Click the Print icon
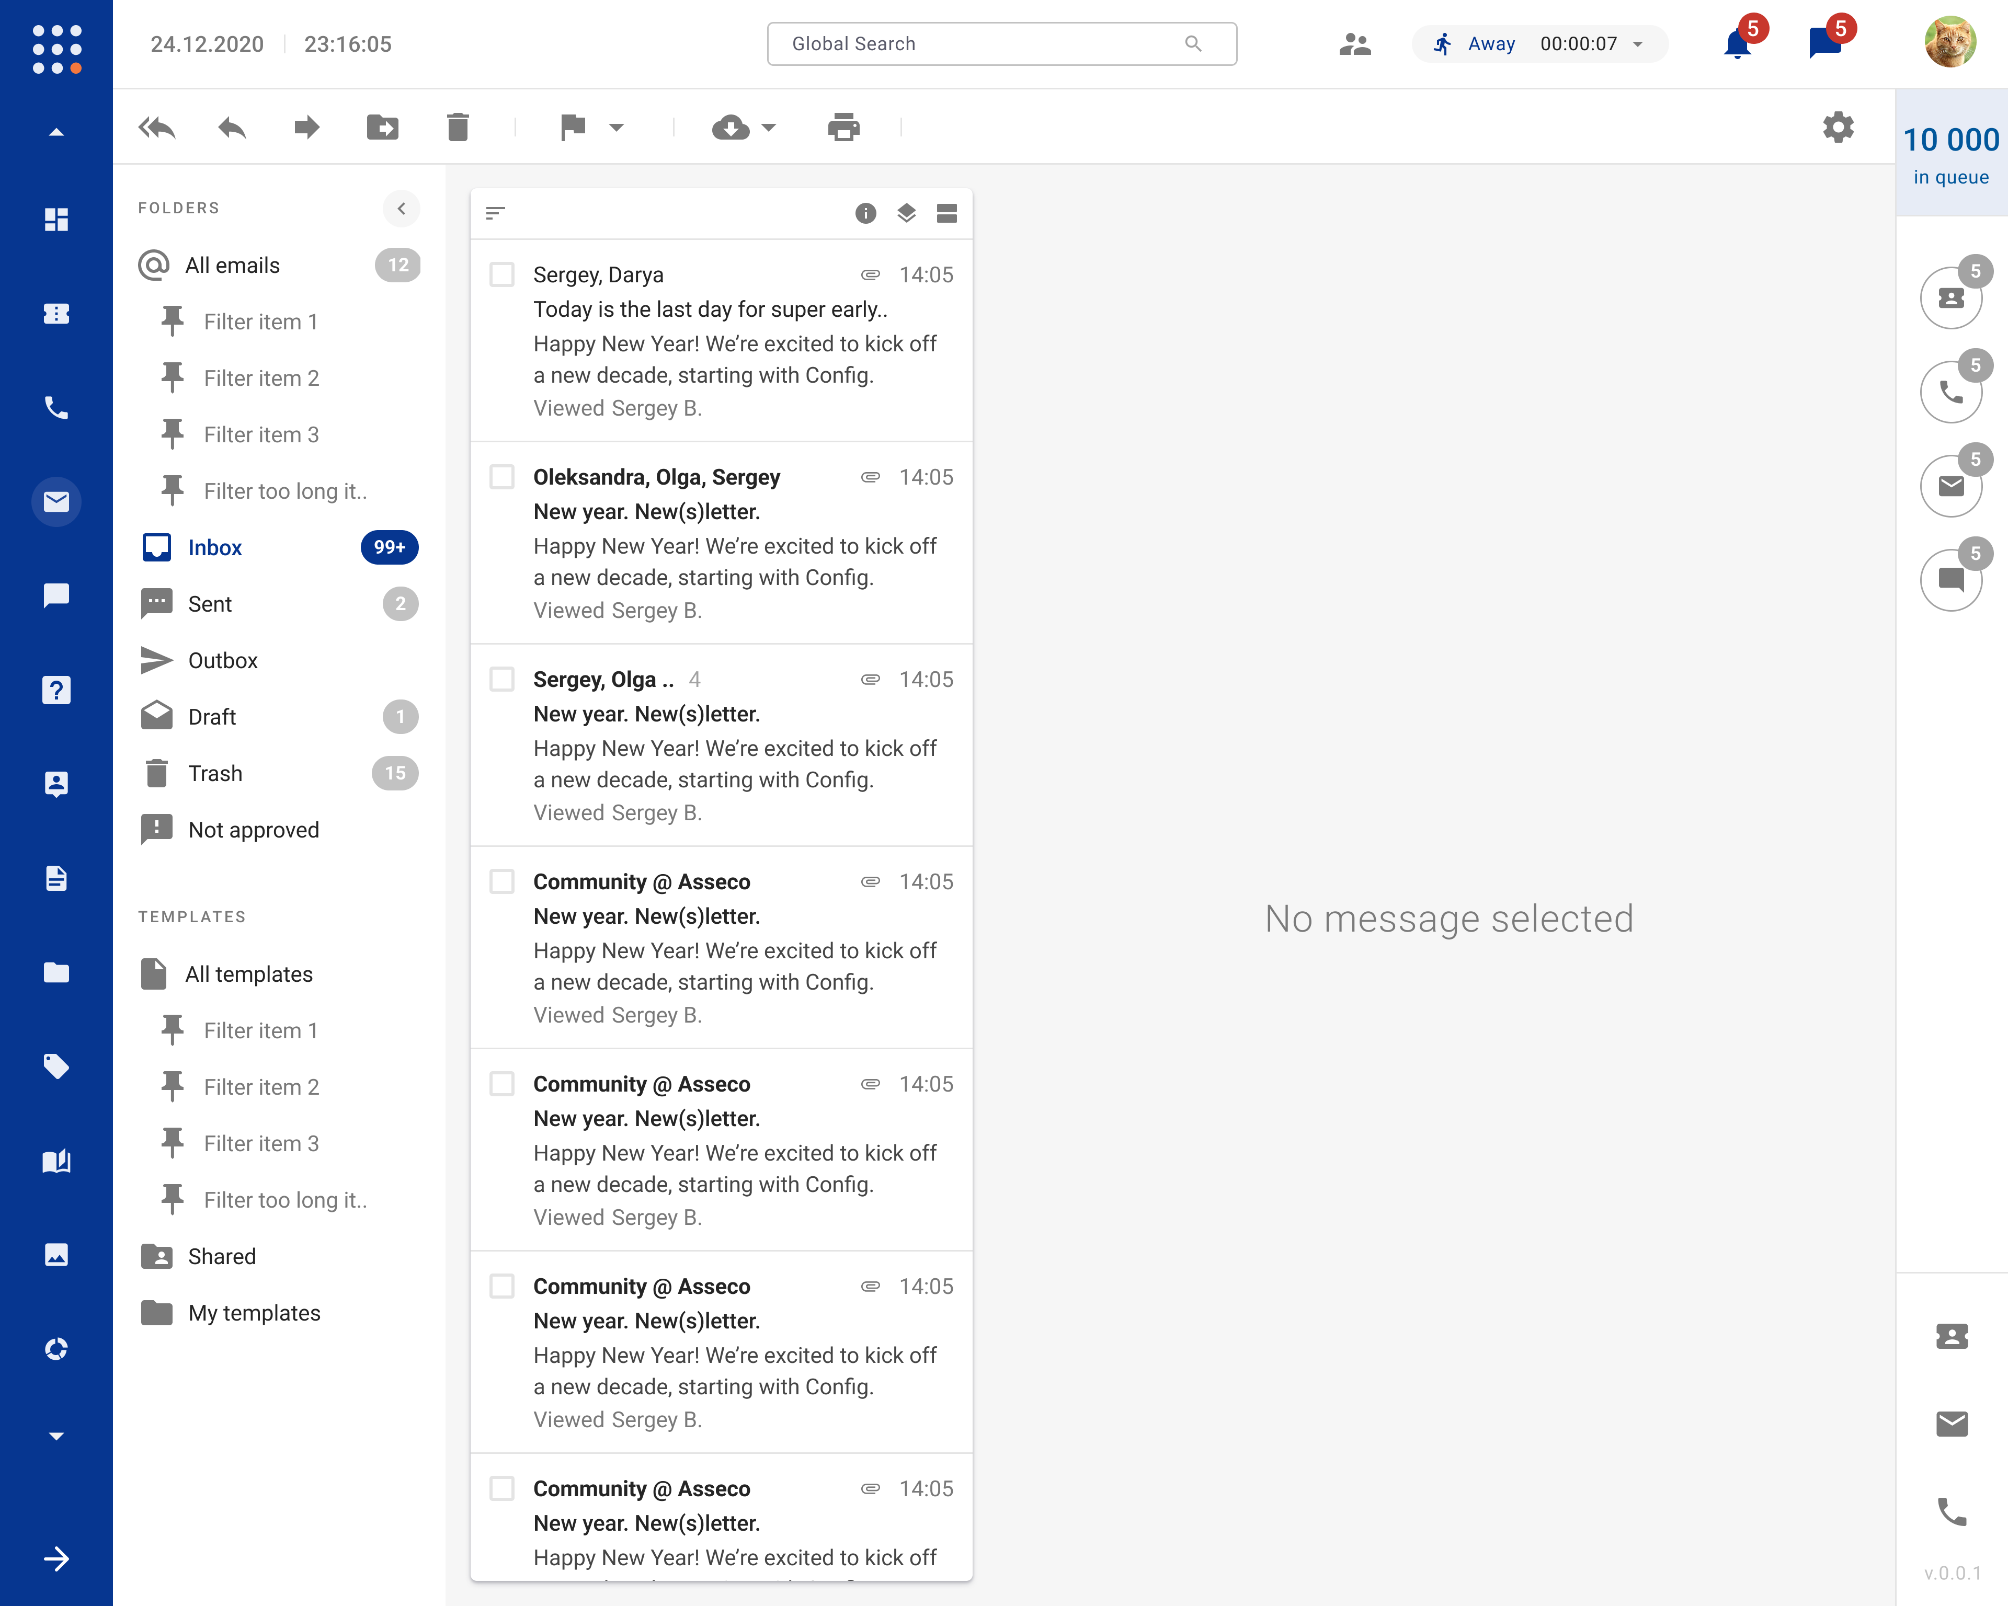The width and height of the screenshot is (2008, 1606). point(843,128)
